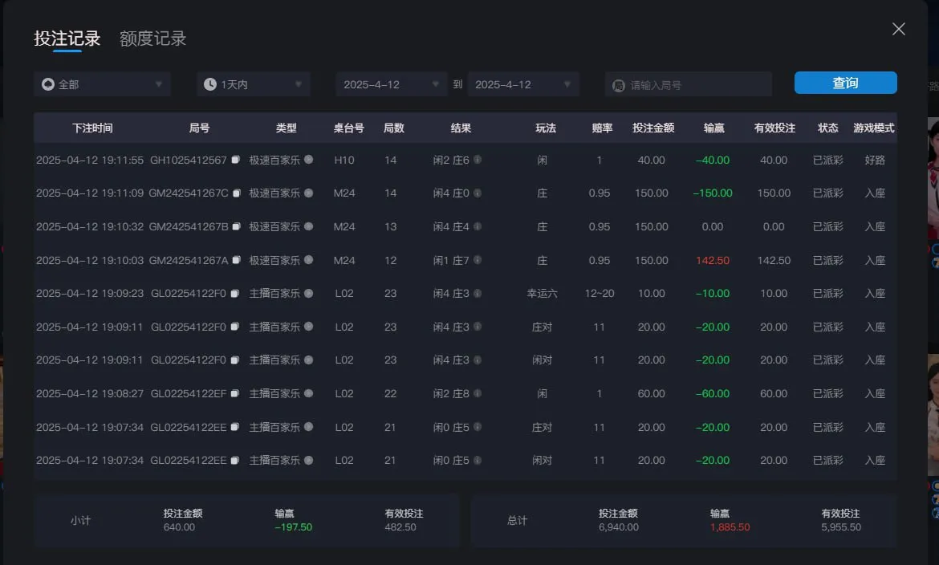Click the 小计 subtotal row
939x565 pixels.
[79, 520]
